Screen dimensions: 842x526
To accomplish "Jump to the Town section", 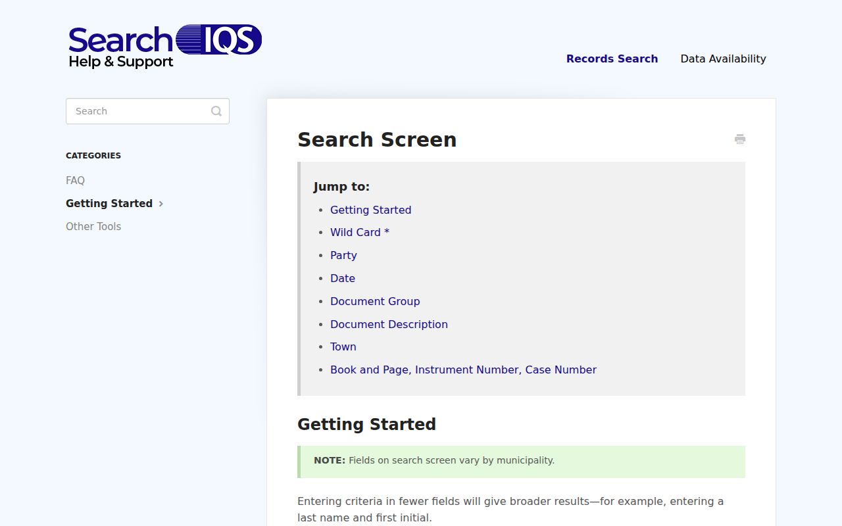I will (x=343, y=347).
